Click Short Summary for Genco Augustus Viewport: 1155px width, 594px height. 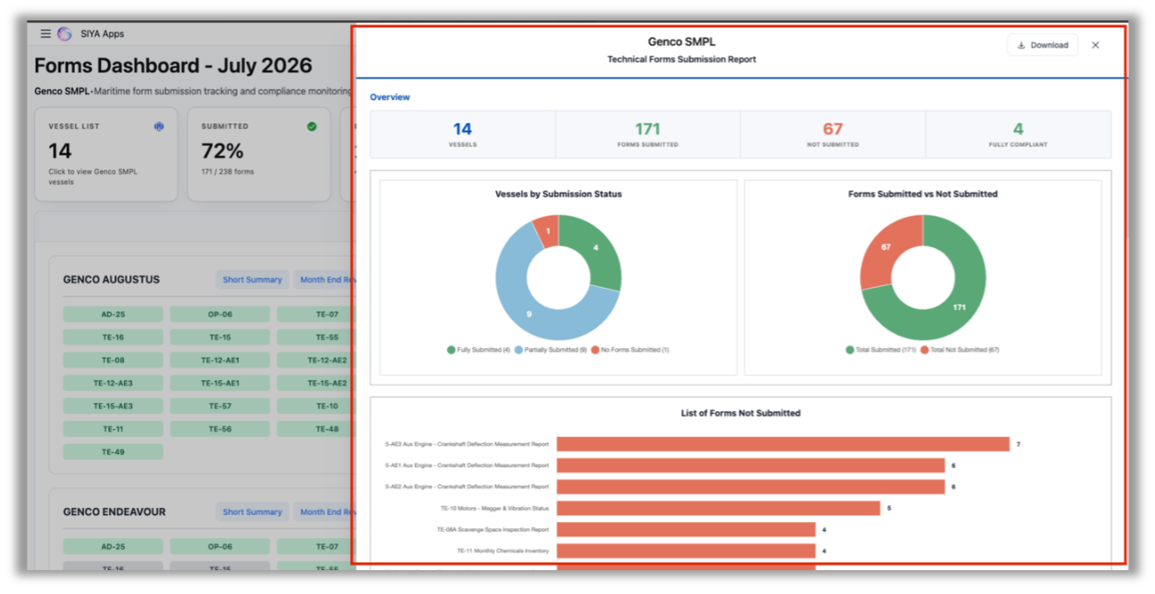point(252,280)
